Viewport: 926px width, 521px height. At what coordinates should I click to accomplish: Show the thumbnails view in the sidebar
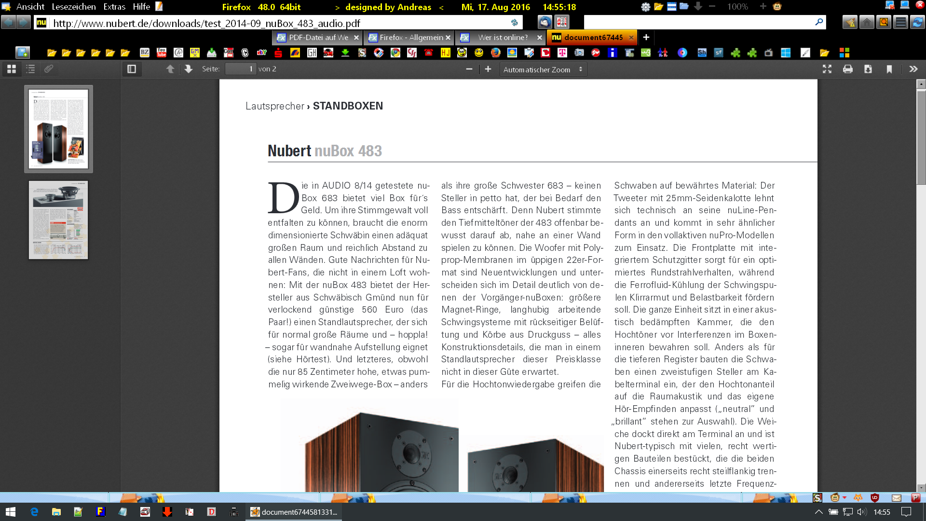(x=12, y=69)
